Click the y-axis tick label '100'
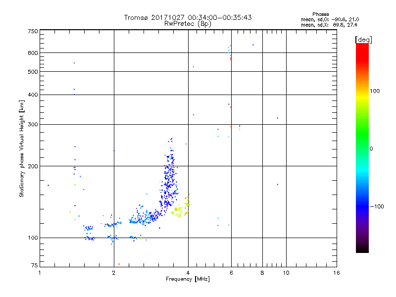The width and height of the screenshot is (396, 297). [33, 238]
